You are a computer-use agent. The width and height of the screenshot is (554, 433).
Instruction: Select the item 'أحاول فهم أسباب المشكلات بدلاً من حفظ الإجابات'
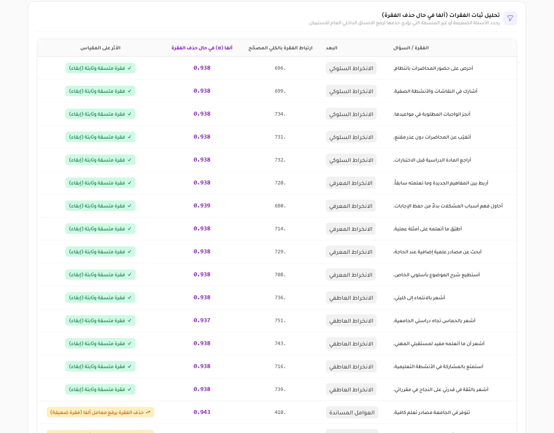tap(448, 206)
